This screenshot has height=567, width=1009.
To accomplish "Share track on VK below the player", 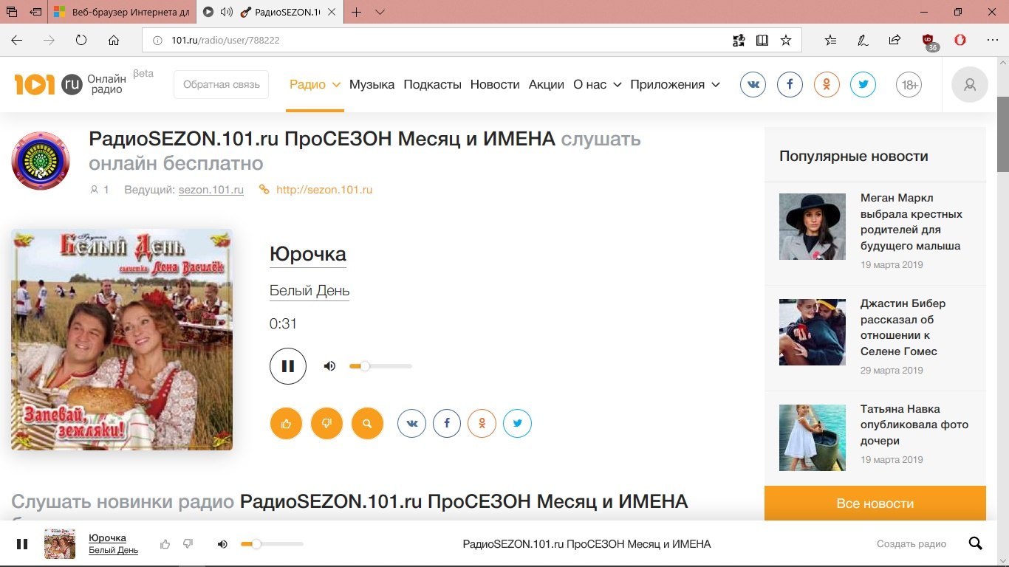I will click(x=412, y=424).
